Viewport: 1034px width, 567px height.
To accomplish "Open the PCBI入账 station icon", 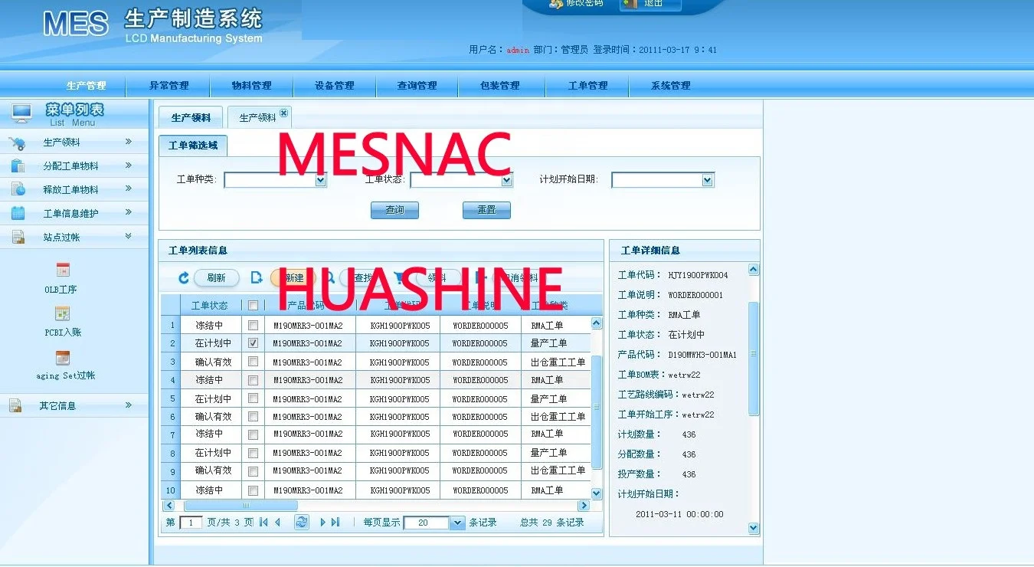I will (63, 313).
